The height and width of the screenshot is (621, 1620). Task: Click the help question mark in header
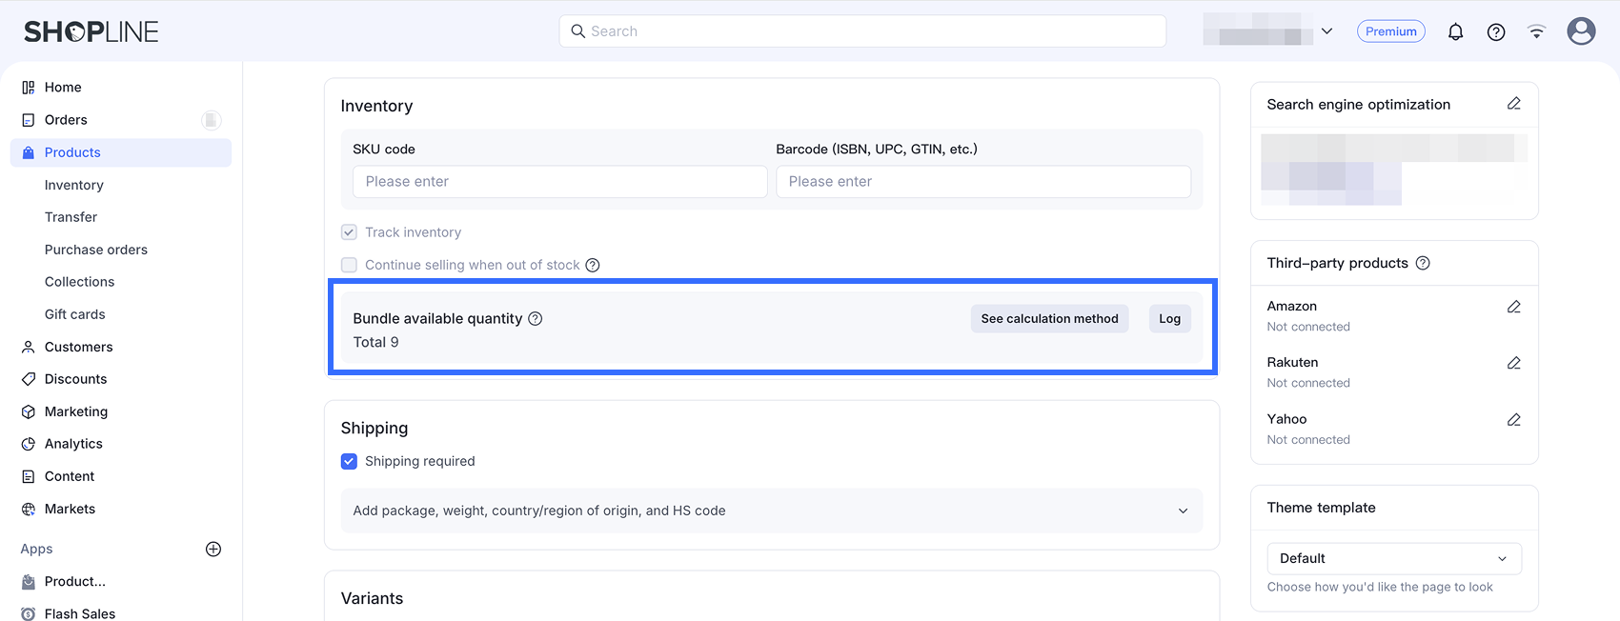coord(1496,31)
